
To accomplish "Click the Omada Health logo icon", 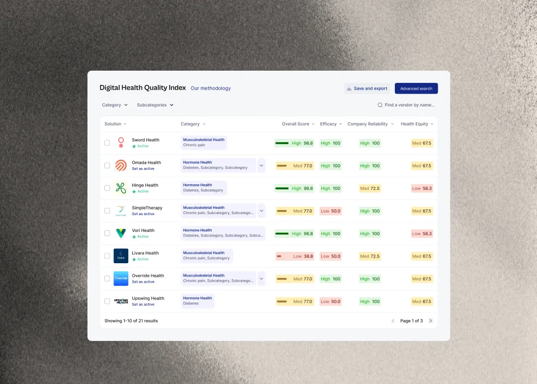I will click(121, 165).
